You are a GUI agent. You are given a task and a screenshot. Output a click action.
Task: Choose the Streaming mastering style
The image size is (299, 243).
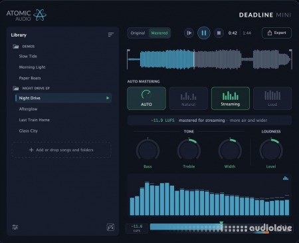click(x=231, y=99)
